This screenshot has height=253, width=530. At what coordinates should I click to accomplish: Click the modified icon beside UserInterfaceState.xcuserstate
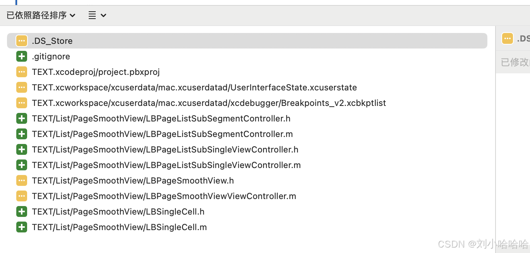point(22,87)
